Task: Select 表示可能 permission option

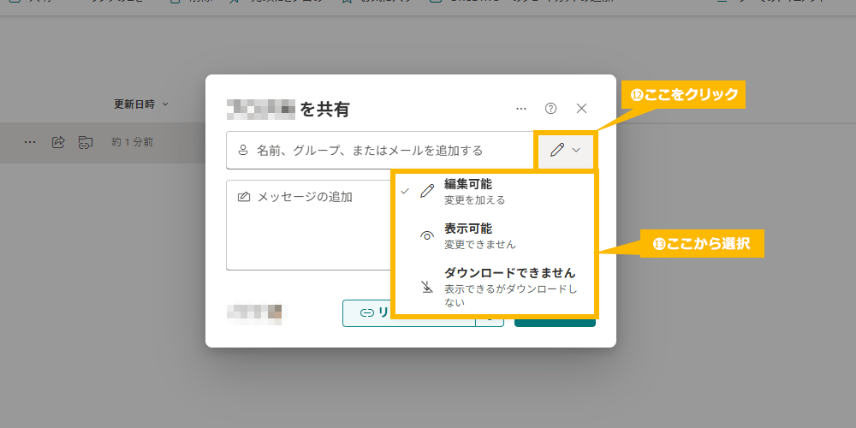Action: tap(494, 236)
